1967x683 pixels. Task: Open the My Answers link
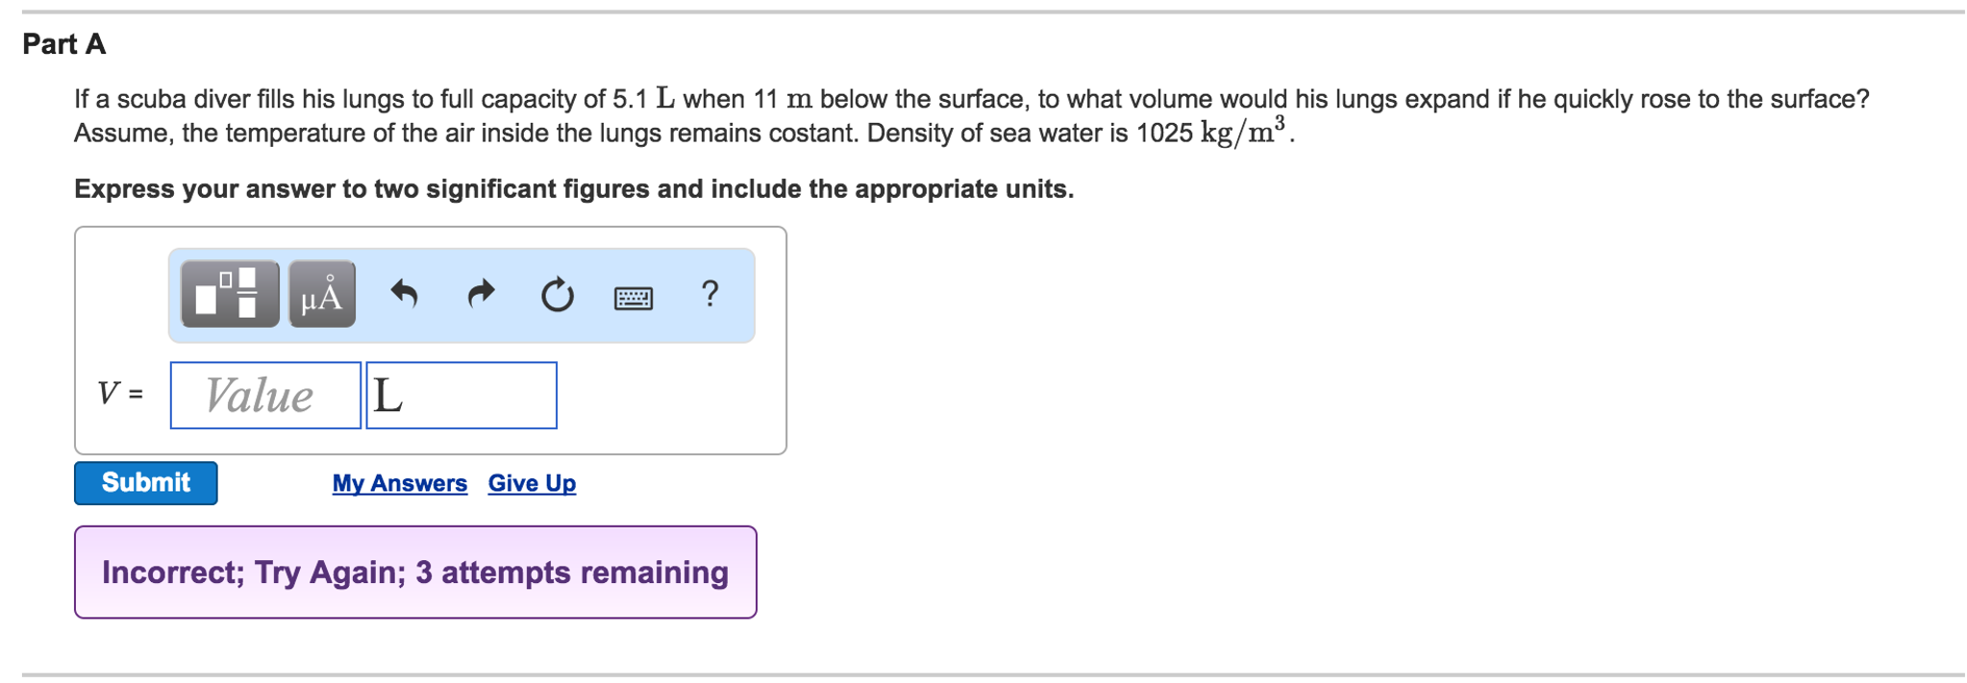[x=400, y=483]
